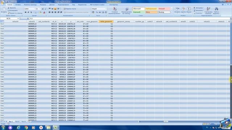232x130 pixels.
Task: Switch to the Вид ribbon tab
Action: (x=74, y=5)
